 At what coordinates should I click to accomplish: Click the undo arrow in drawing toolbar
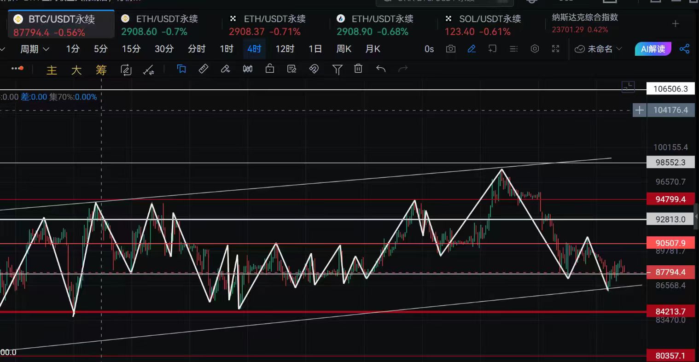point(381,69)
